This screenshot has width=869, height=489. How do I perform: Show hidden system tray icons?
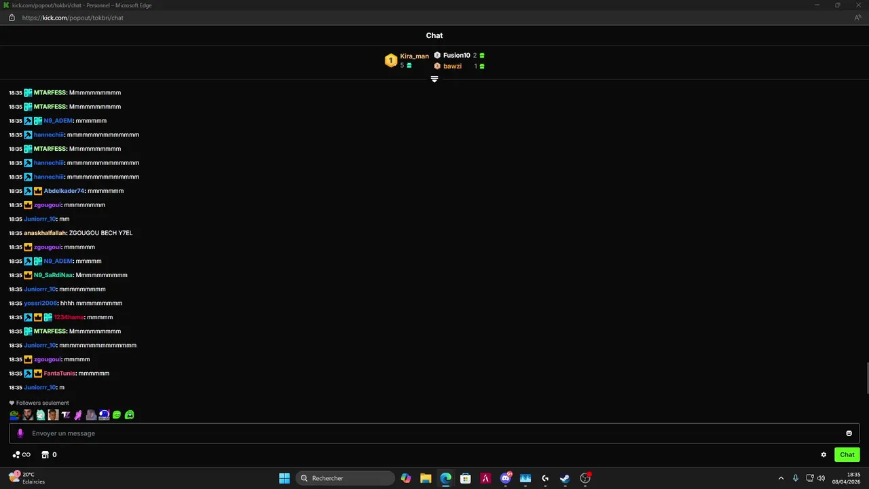coord(781,478)
